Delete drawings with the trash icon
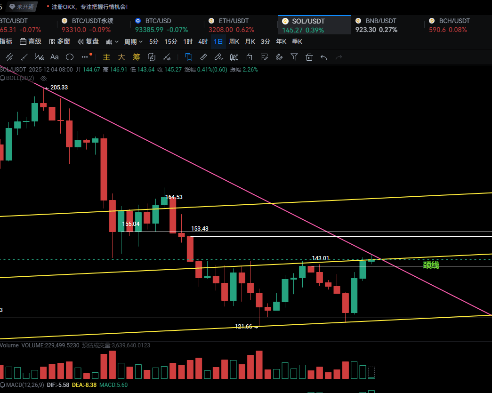The image size is (492, 393). [x=309, y=57]
